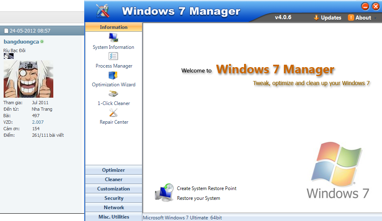382x221 pixels.
Task: Click the System Restore computer icon
Action: [x=164, y=193]
